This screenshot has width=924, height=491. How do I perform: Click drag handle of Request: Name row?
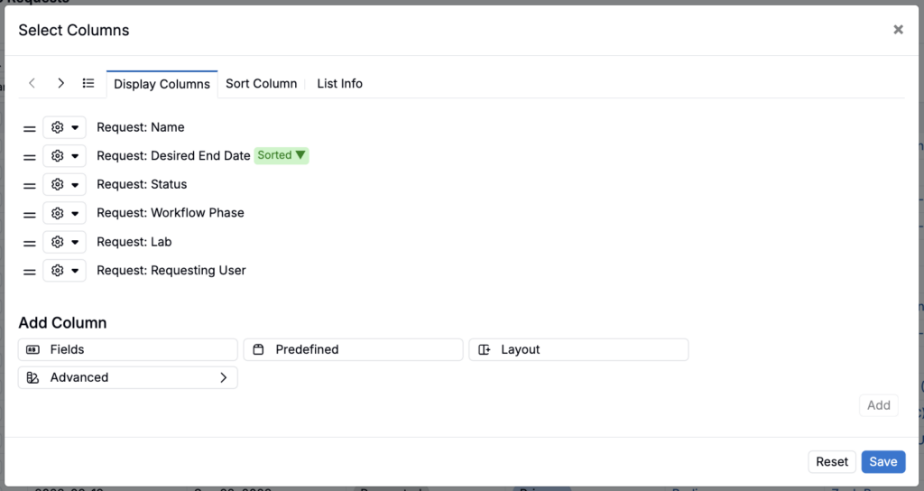30,128
